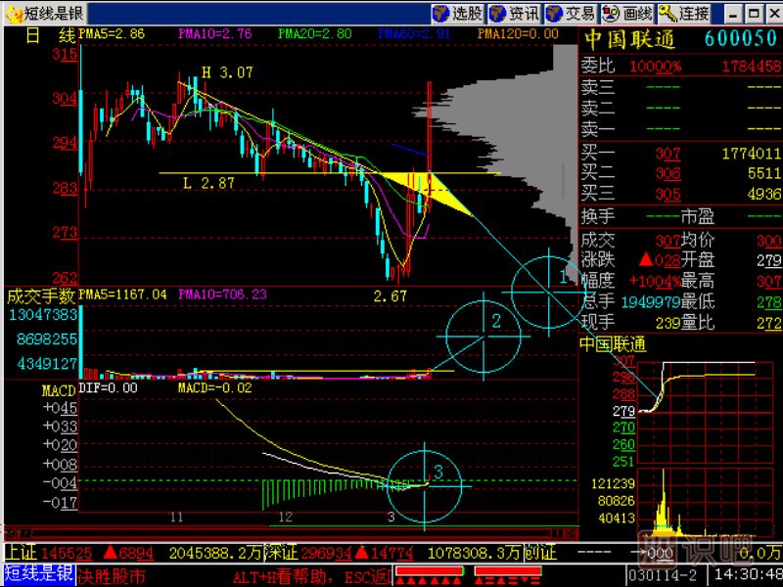Click the 短线是银 status bar tab
This screenshot has width=783, height=587.
point(38,574)
